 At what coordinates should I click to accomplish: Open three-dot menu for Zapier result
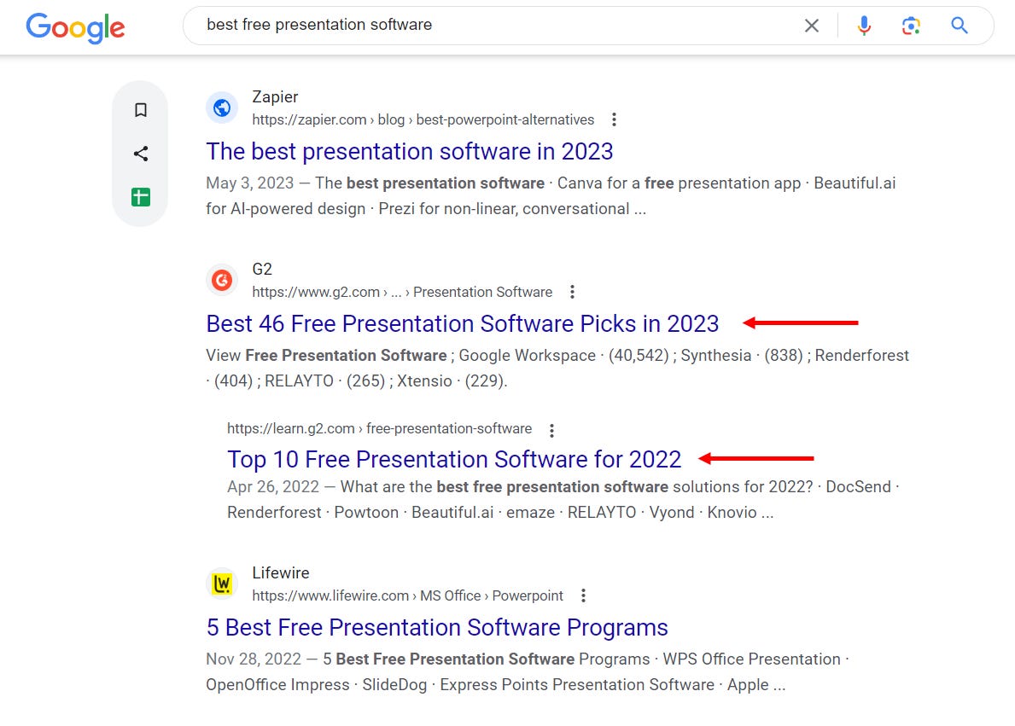pyautogui.click(x=614, y=119)
